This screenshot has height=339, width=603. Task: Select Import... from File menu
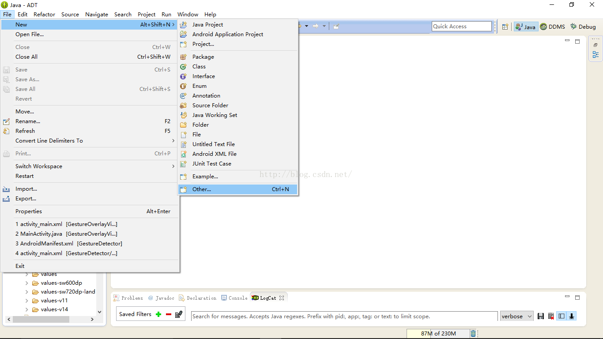tap(89, 189)
